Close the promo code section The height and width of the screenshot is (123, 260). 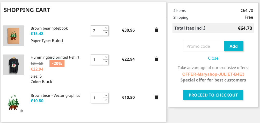click(x=213, y=58)
